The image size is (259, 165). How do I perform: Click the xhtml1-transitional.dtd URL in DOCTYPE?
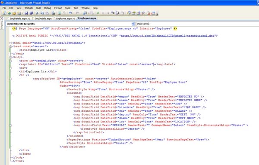tap(167, 36)
